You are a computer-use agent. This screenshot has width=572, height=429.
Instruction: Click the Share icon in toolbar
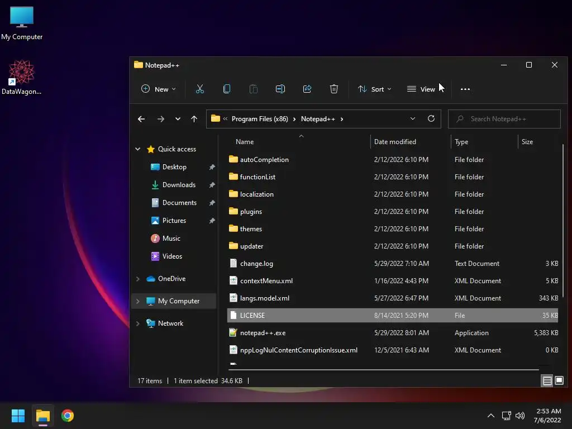click(307, 89)
